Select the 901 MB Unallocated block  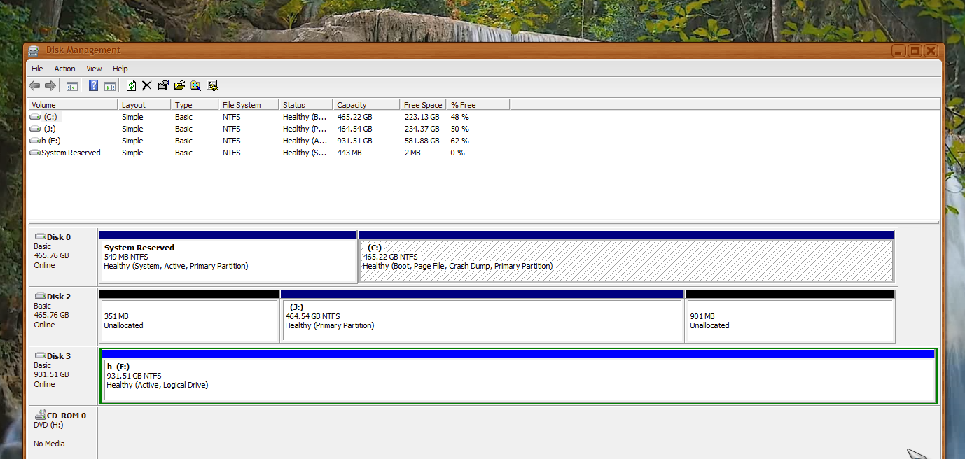pyautogui.click(x=790, y=316)
